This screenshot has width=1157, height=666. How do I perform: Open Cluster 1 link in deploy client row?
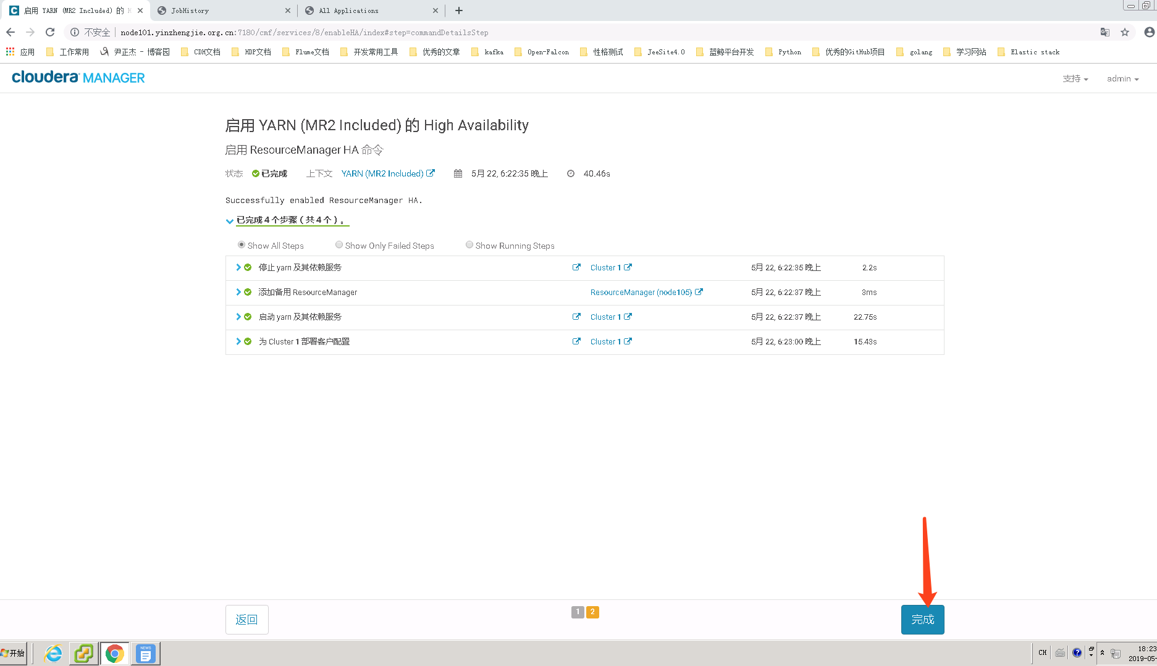click(x=605, y=341)
